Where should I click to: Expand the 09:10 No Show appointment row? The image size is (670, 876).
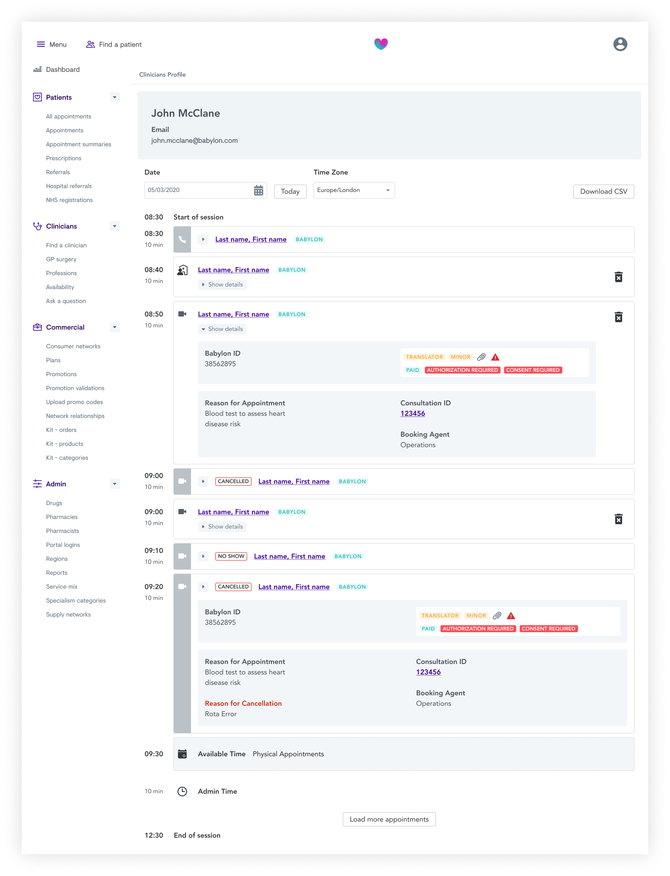(x=203, y=556)
